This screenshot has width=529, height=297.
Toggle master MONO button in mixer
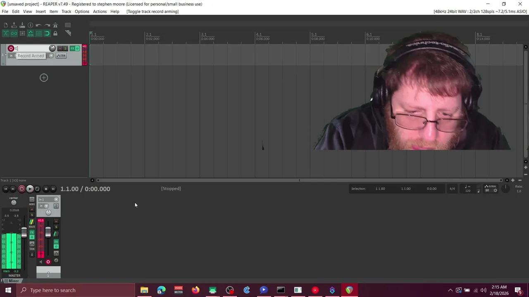32,200
